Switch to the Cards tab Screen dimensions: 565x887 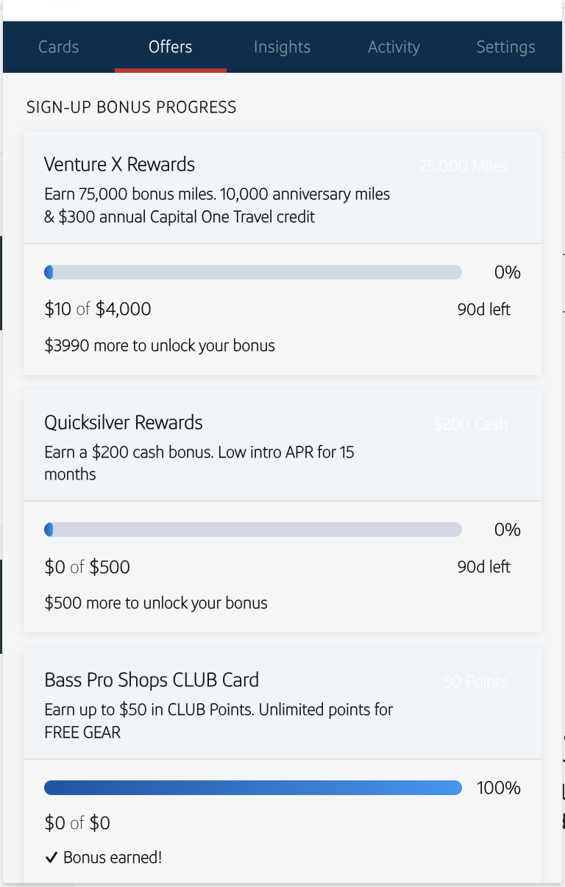point(58,47)
